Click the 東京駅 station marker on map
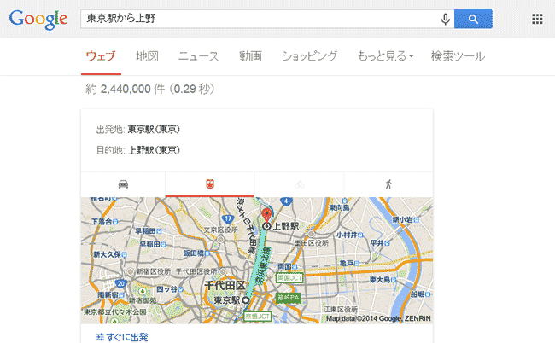Screen dimensions: 555x343 click(x=245, y=300)
